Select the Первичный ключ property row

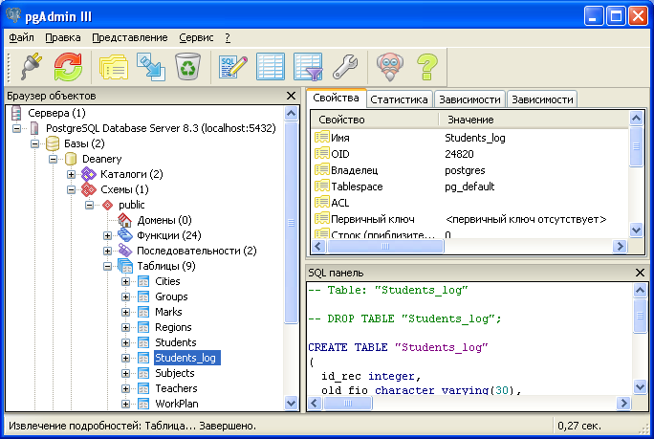[469, 219]
